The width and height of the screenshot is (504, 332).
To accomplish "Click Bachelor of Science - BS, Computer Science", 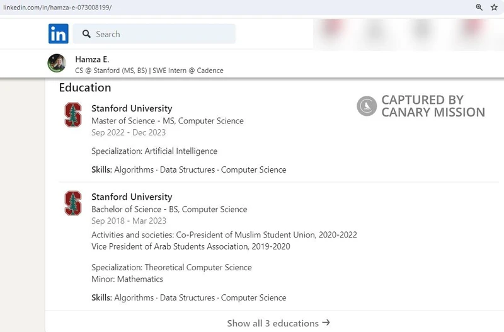I will click(x=169, y=209).
